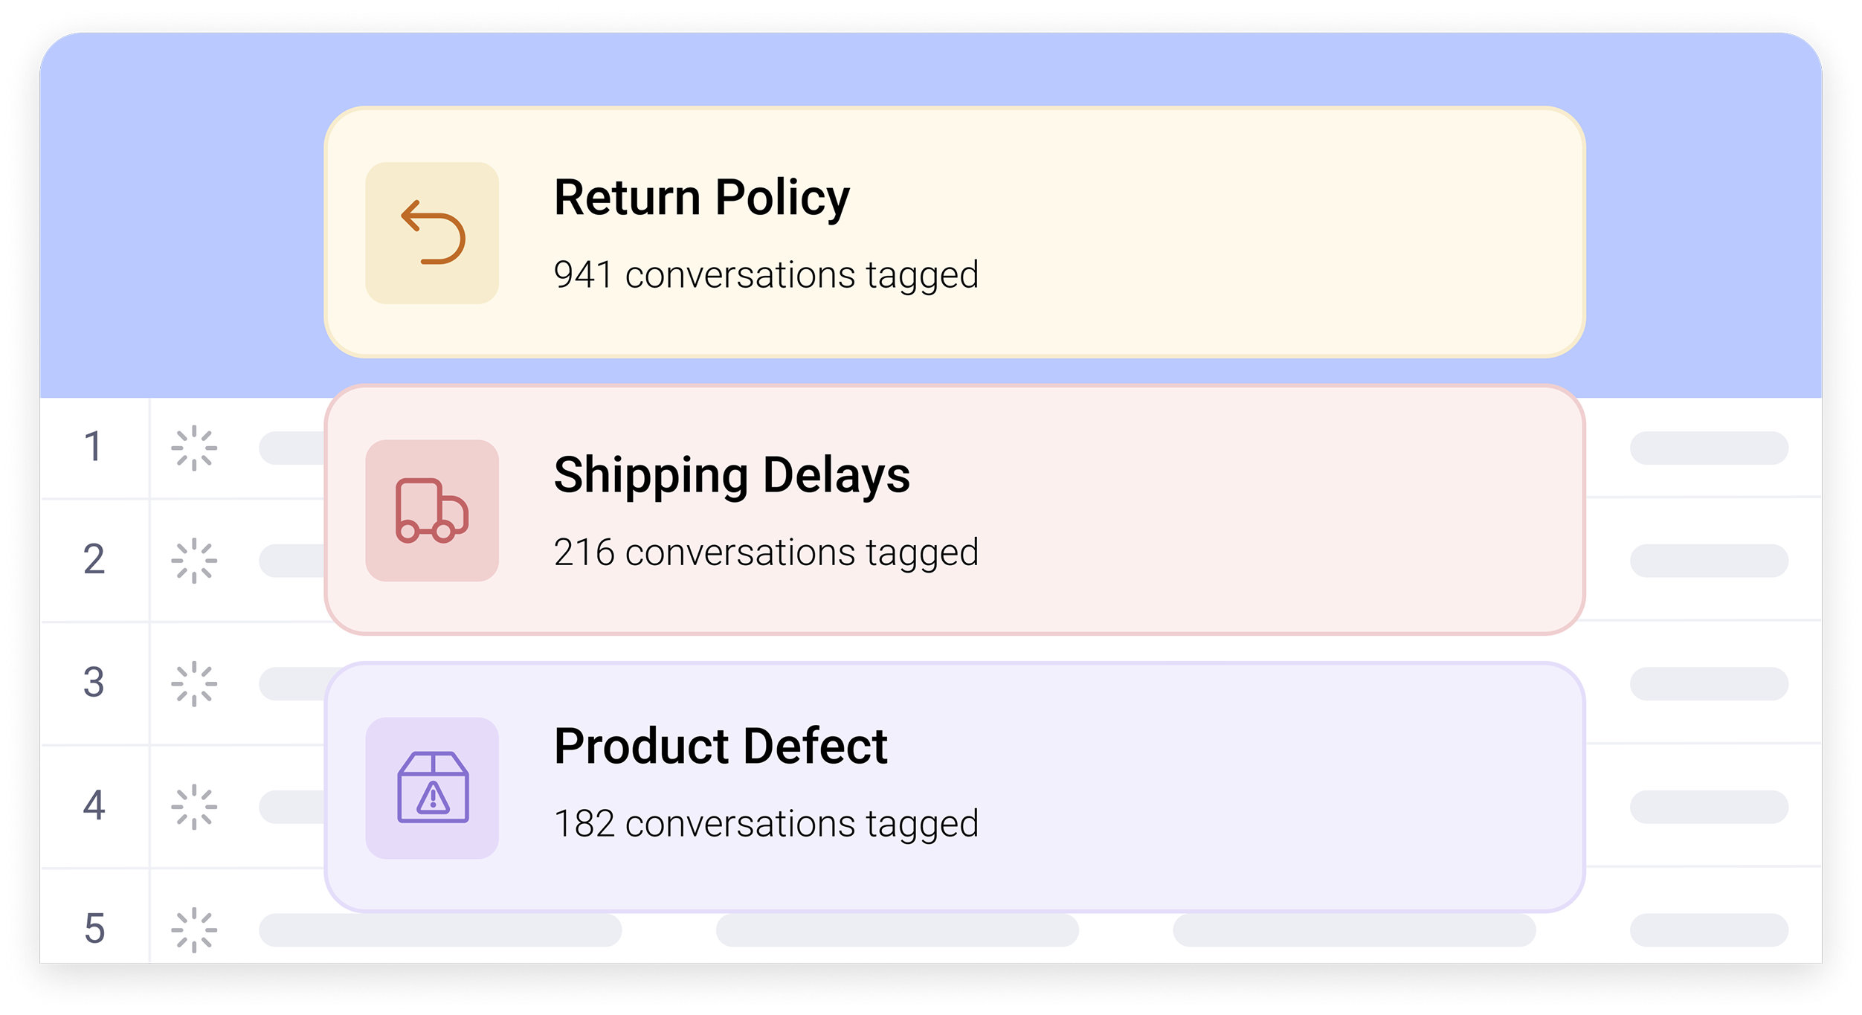Click the Shipping Delays truck icon
1862x1015 pixels.
432,510
